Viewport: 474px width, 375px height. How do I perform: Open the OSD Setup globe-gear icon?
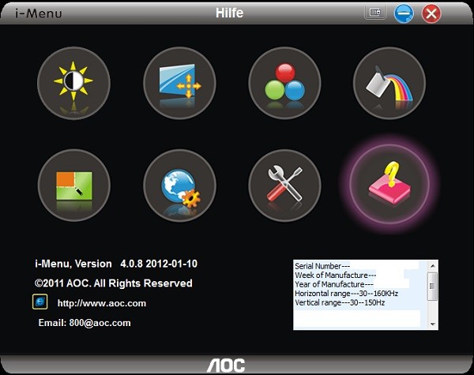(x=179, y=186)
